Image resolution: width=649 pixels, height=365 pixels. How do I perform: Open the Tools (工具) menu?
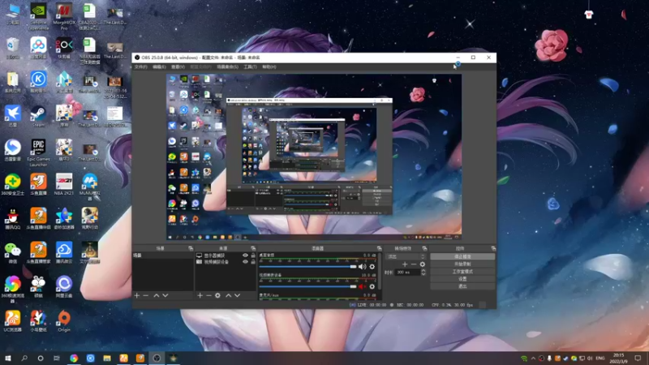tap(250, 67)
